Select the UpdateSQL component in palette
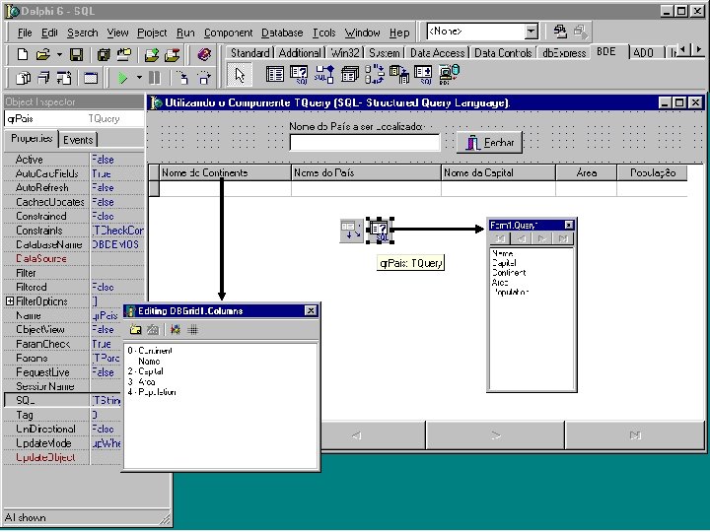 pyautogui.click(x=423, y=74)
